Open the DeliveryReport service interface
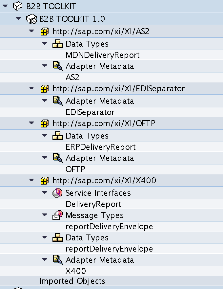The height and width of the screenshot is (289, 223). point(93,204)
